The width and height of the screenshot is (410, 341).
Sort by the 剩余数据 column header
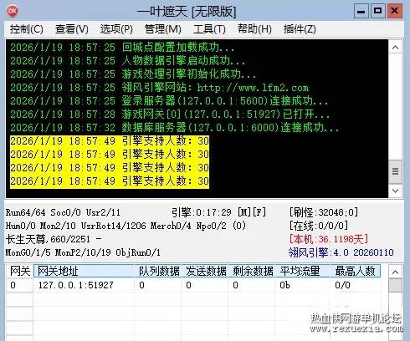(252, 271)
